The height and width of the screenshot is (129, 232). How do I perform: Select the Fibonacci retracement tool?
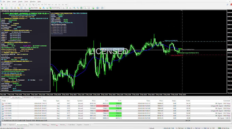(23, 5)
